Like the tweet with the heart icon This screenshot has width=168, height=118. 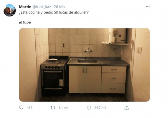(x=89, y=108)
